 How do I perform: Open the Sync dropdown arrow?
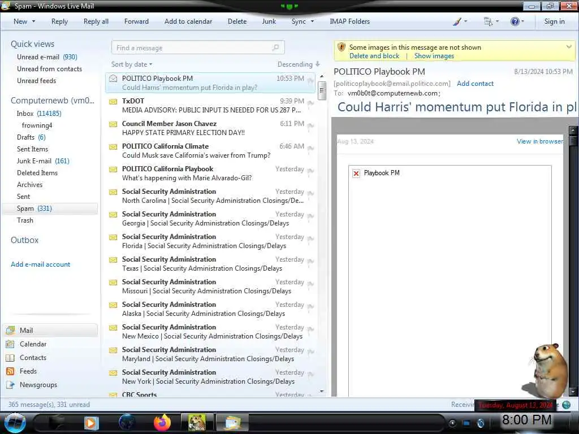click(x=312, y=21)
